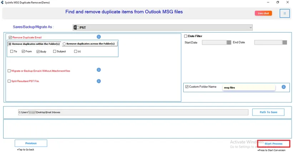Enable Split Resultant PST File option

click(x=9, y=81)
